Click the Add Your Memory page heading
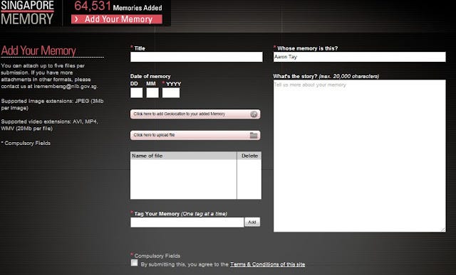The height and width of the screenshot is (275, 456). 38,50
